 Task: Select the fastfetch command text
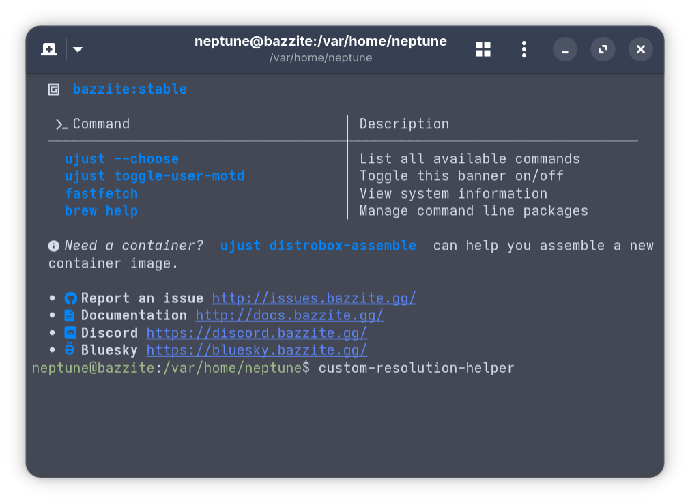pos(101,194)
